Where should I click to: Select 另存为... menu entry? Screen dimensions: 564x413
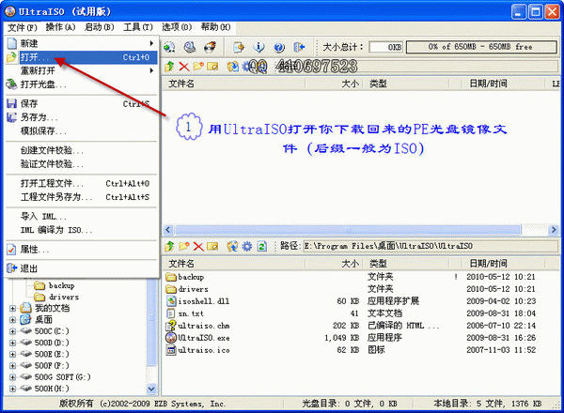click(38, 117)
